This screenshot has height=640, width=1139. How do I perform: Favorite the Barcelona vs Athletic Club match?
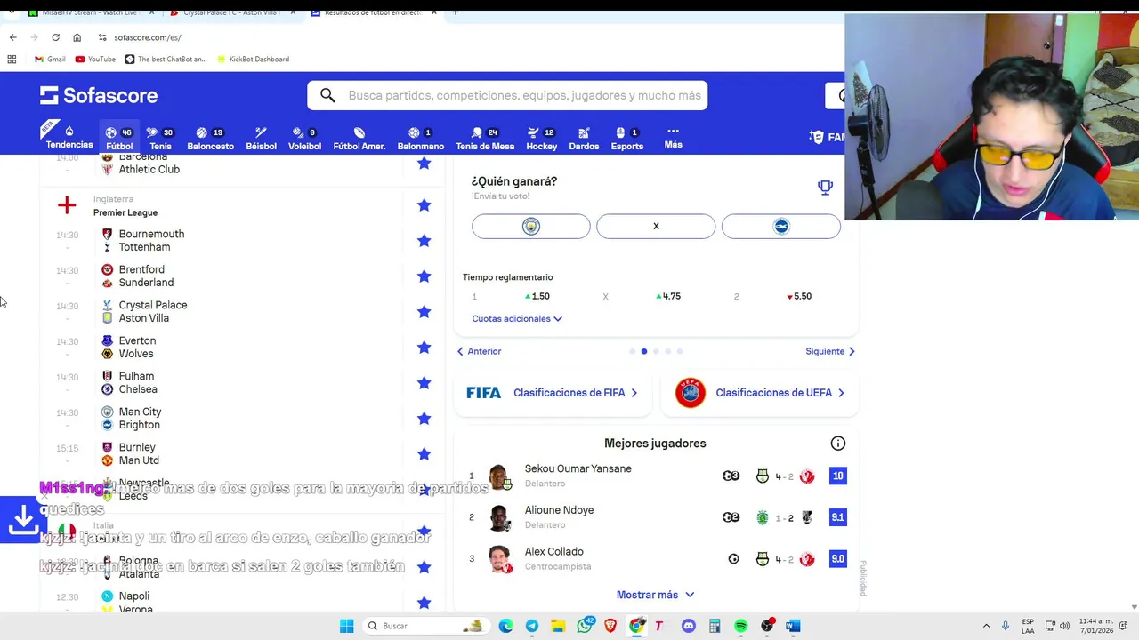click(424, 163)
